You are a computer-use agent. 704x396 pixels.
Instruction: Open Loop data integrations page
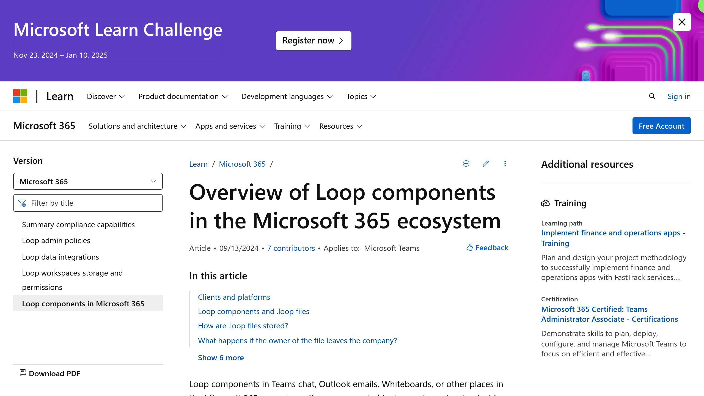[x=61, y=257]
